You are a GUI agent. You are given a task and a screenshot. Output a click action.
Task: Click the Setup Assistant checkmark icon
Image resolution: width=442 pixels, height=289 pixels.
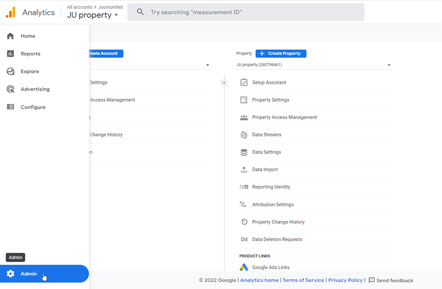click(x=244, y=83)
